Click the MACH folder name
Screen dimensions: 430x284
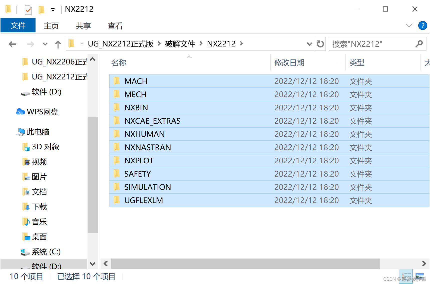[x=136, y=81]
